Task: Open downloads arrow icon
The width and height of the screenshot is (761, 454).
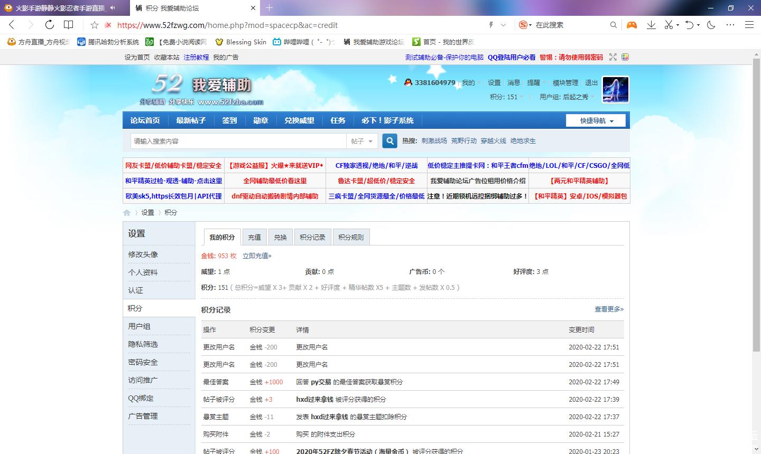Action: coord(651,25)
